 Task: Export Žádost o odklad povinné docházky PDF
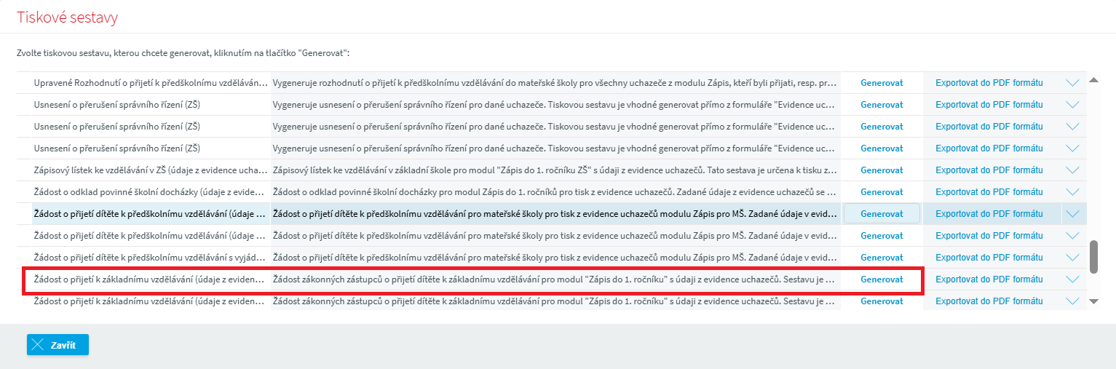pos(989,192)
